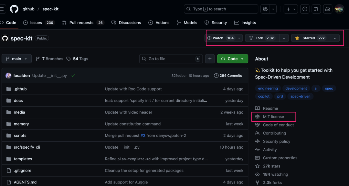Switch to the Discussions tab
The width and height of the screenshot is (349, 186).
click(126, 23)
